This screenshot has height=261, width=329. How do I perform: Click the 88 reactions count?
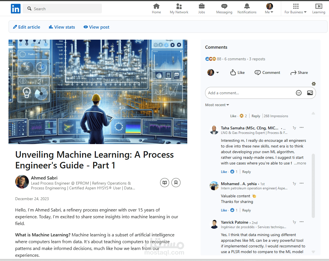[219, 59]
